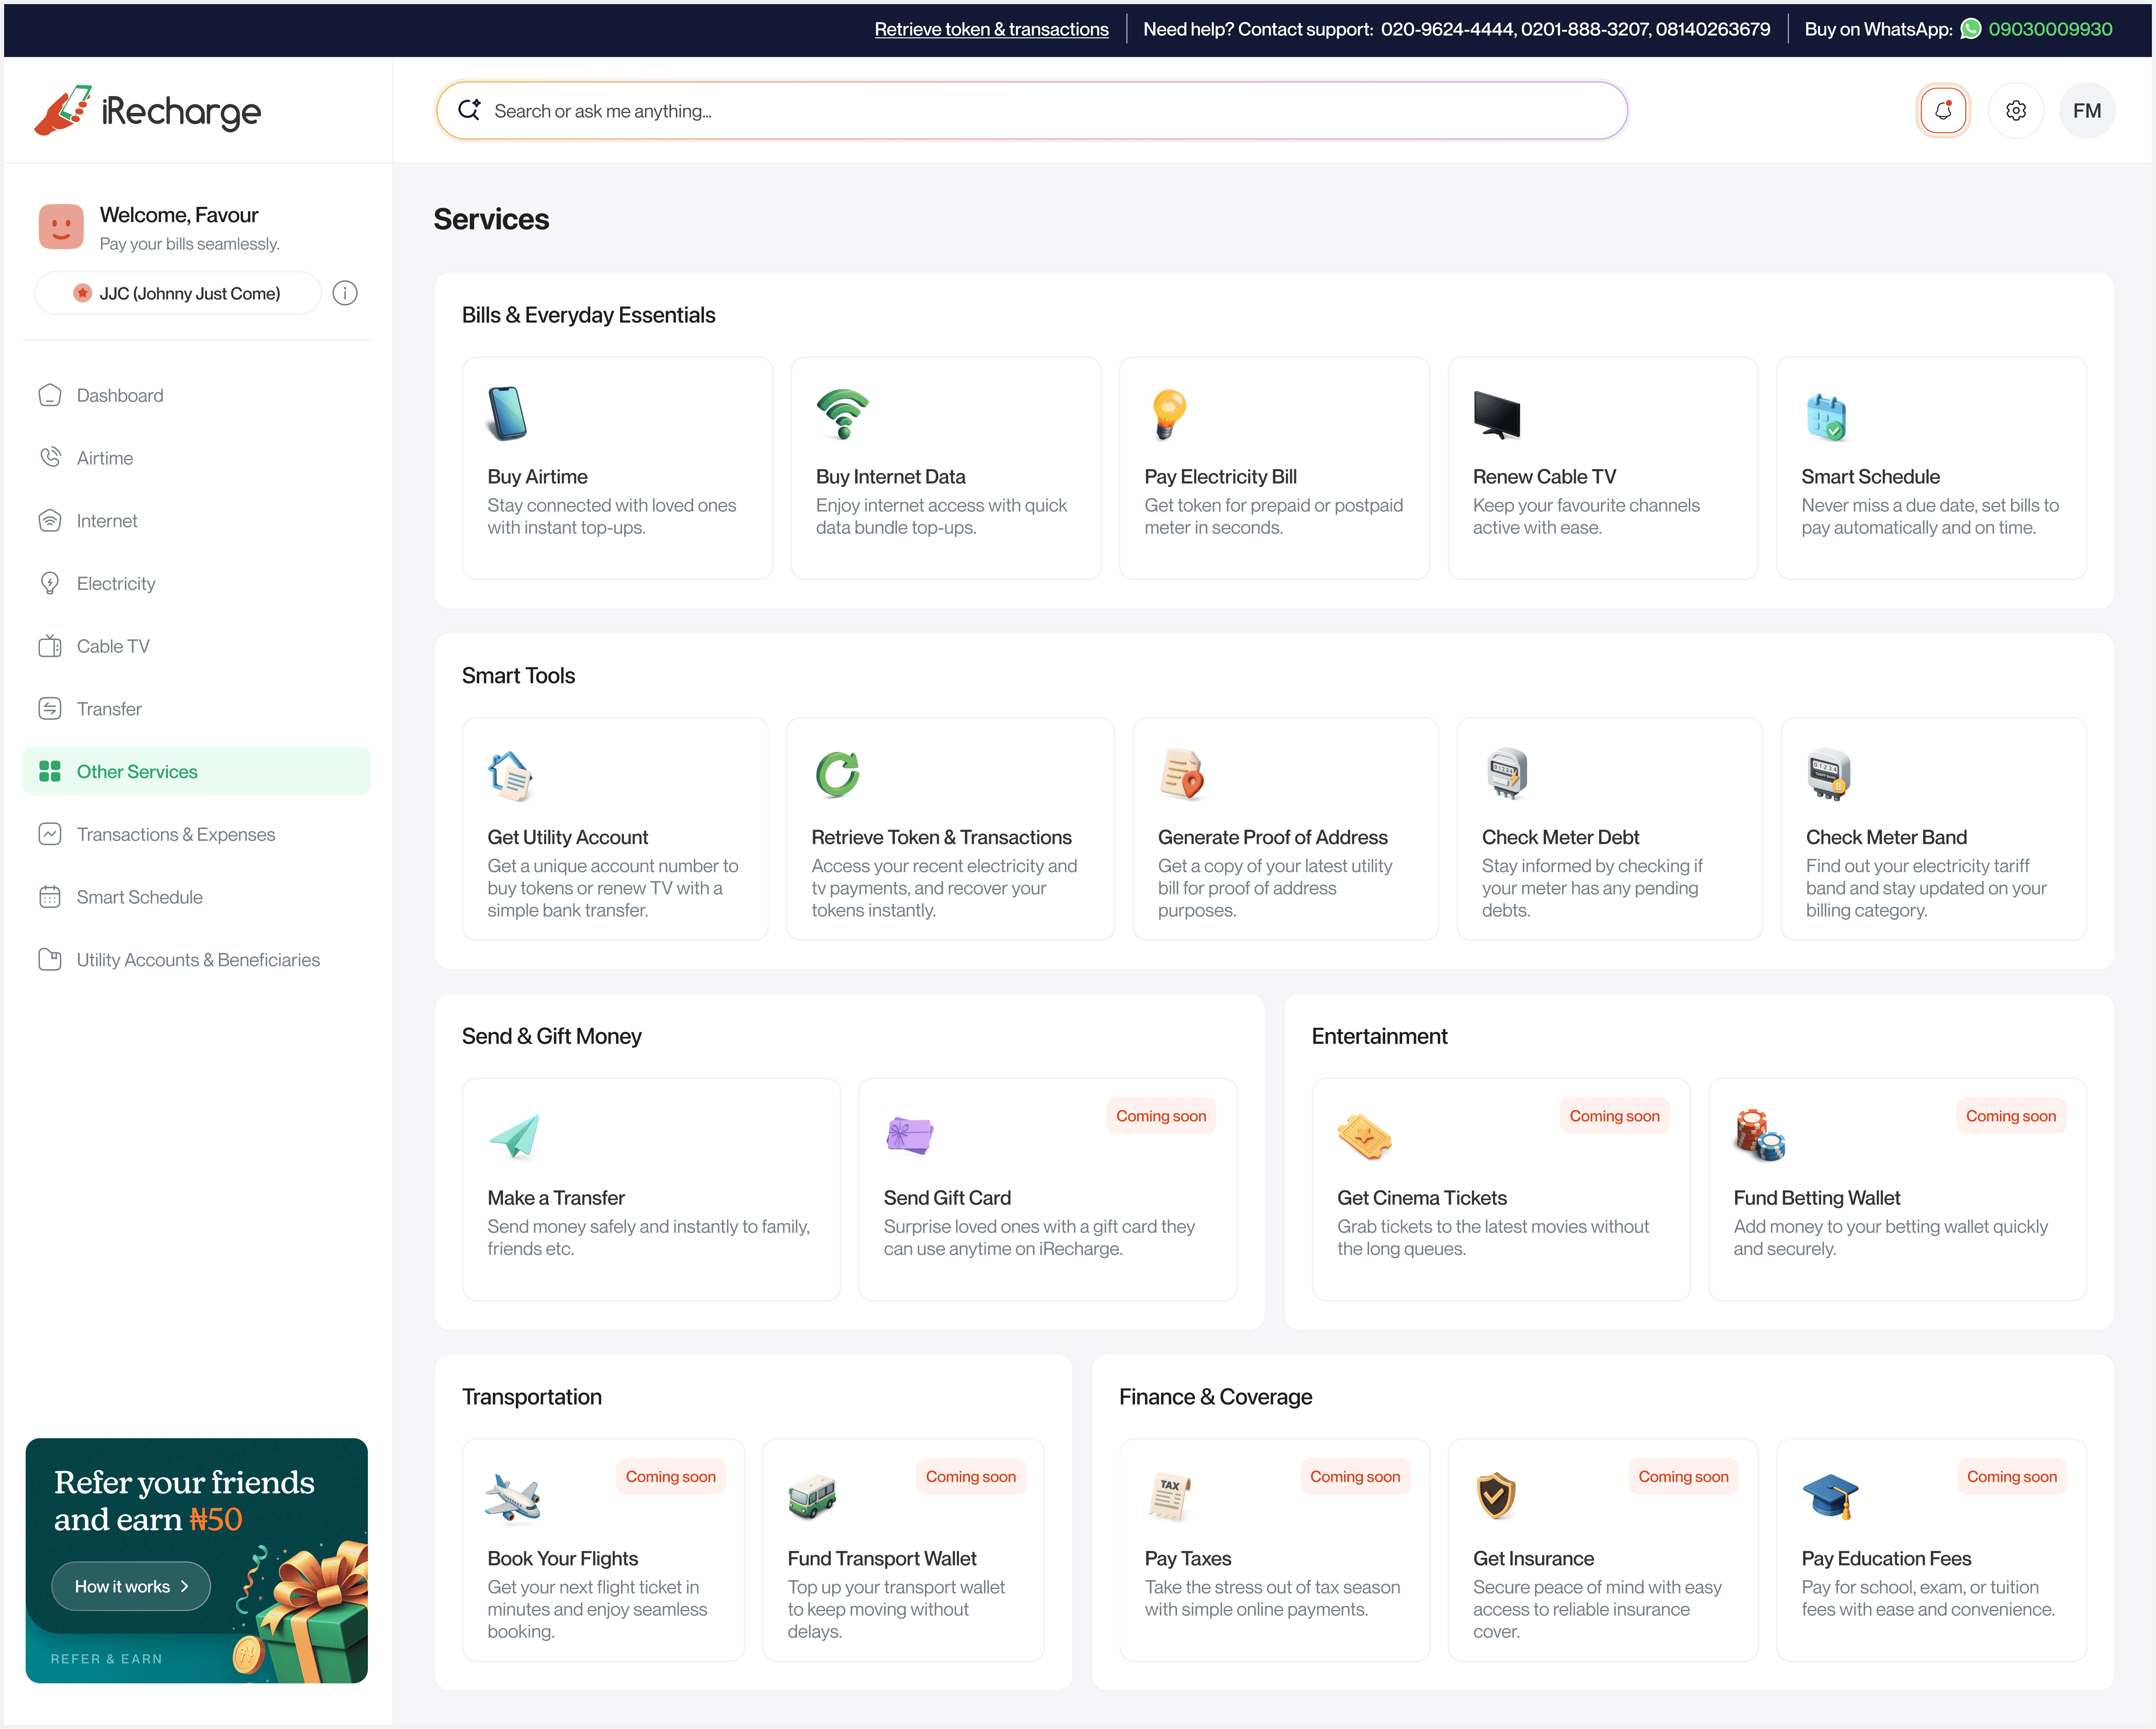Open the notifications bell icon
Image resolution: width=2156 pixels, height=1729 pixels.
coord(1942,111)
